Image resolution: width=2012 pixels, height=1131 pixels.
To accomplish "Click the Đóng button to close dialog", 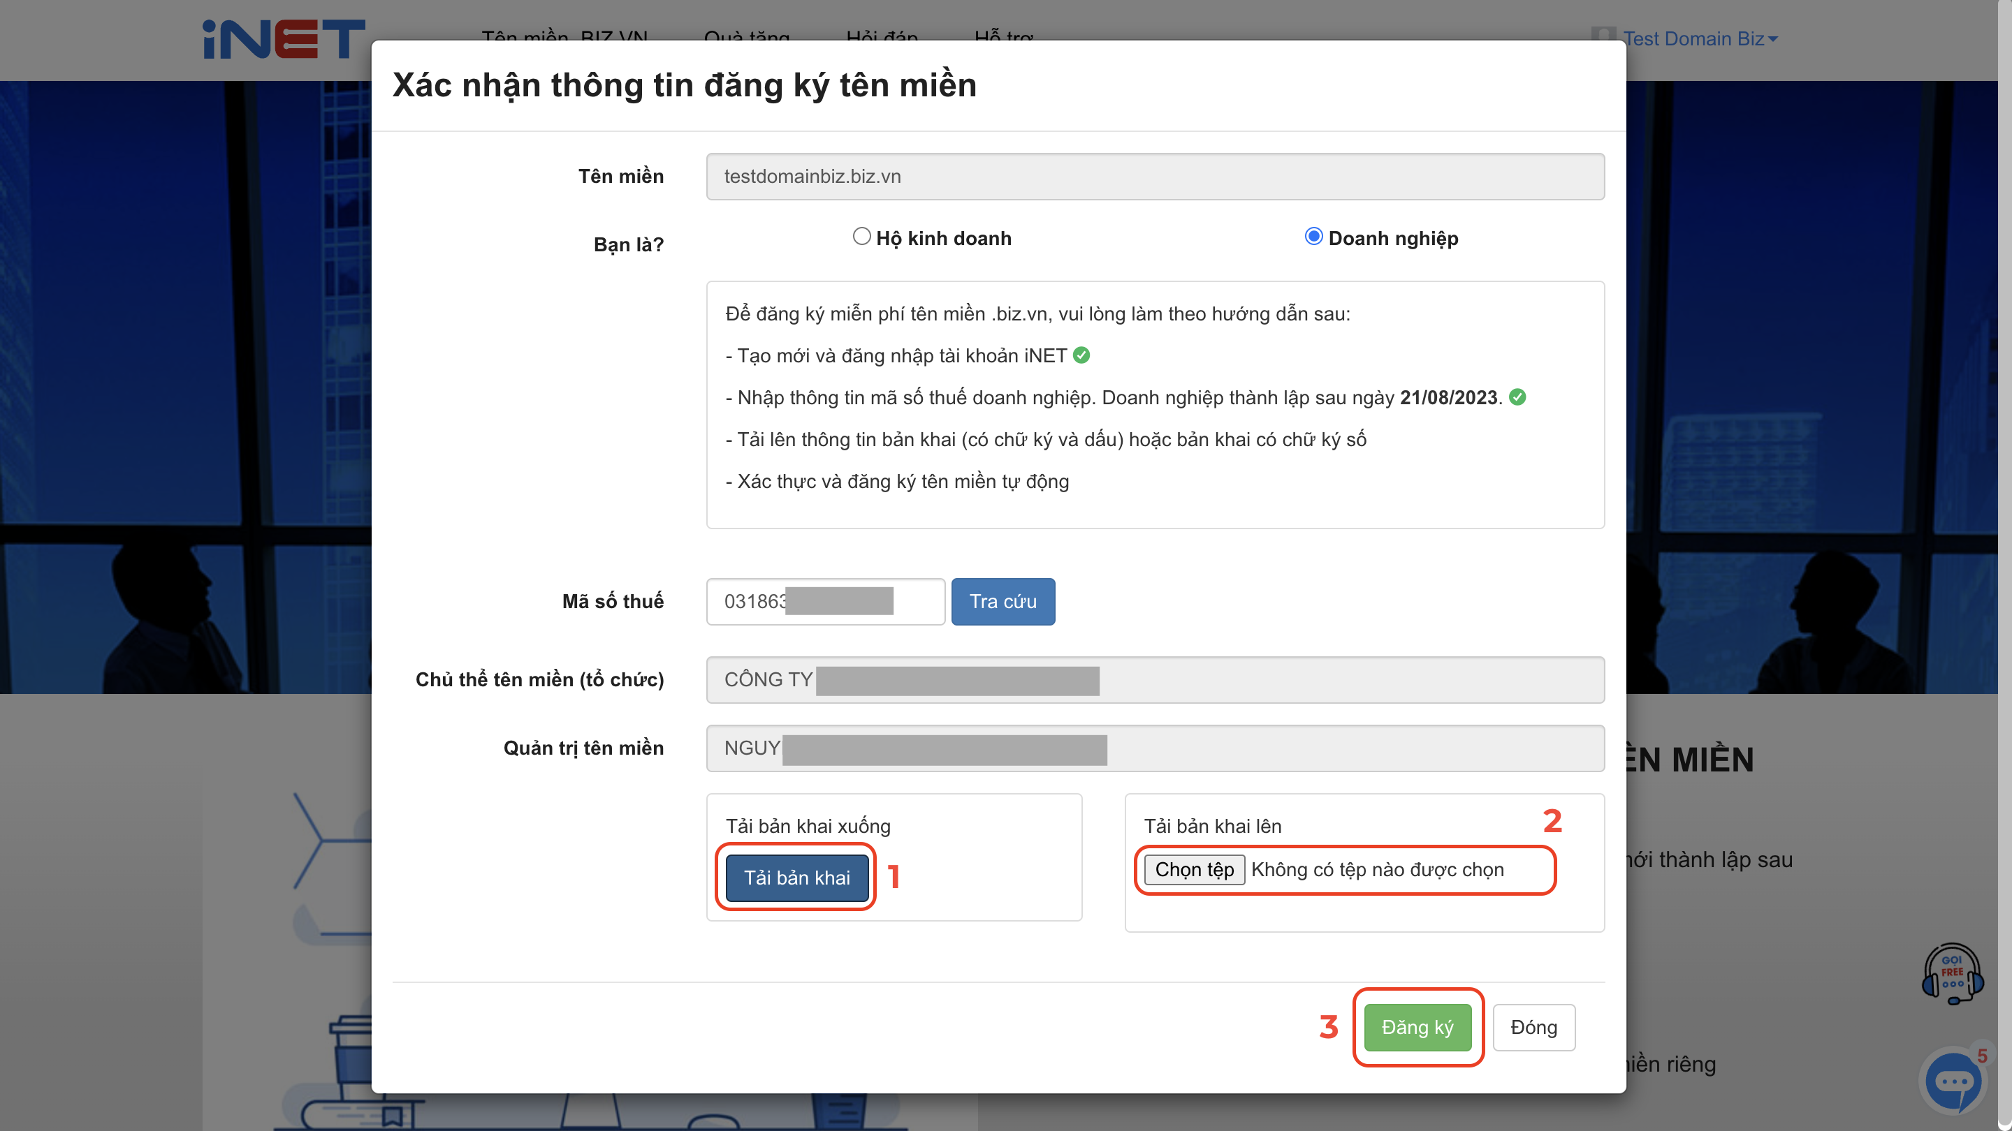I will click(1534, 1027).
